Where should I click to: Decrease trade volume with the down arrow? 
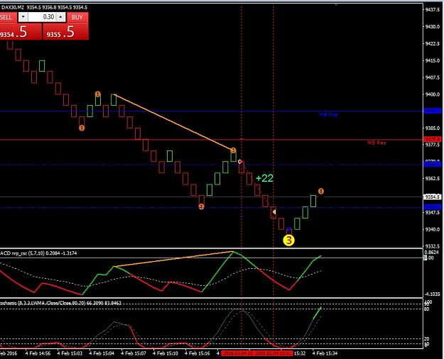coord(23,17)
